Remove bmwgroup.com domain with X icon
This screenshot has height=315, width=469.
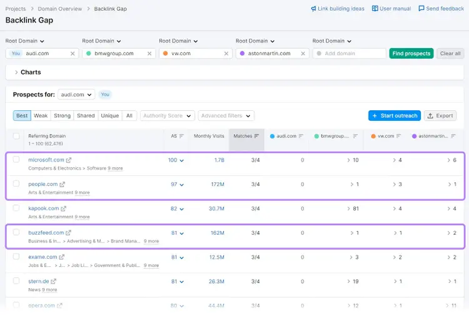pyautogui.click(x=149, y=54)
